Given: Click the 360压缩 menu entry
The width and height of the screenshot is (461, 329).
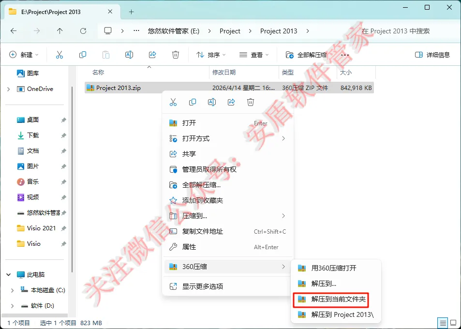Looking at the screenshot, I should (228, 267).
